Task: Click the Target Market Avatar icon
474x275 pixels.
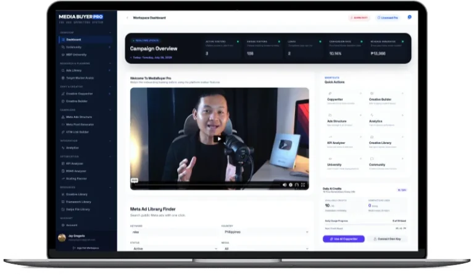Action: pyautogui.click(x=63, y=78)
